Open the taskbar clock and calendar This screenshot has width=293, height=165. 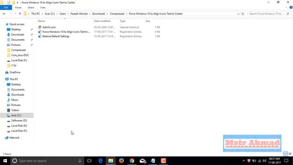(x=275, y=161)
